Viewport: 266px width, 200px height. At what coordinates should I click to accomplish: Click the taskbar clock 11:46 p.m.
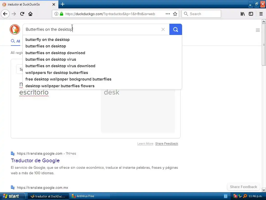point(255,196)
